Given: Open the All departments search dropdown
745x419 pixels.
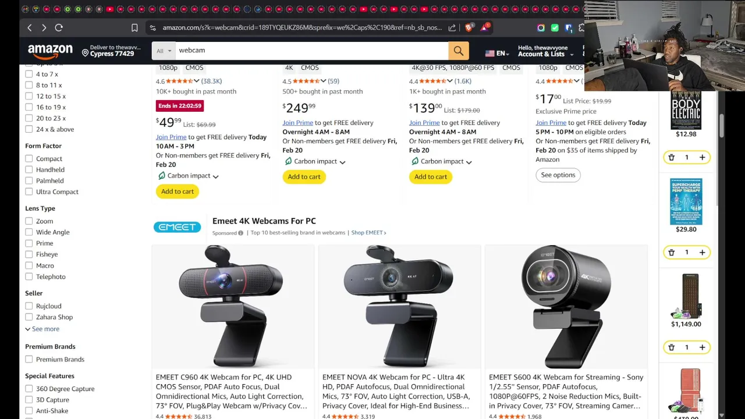Looking at the screenshot, I should point(164,51).
